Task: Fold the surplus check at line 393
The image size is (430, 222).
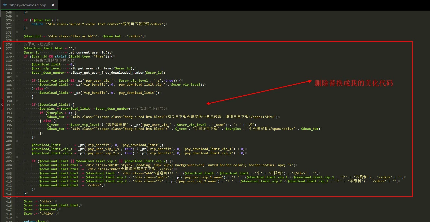Action: pos(14,113)
